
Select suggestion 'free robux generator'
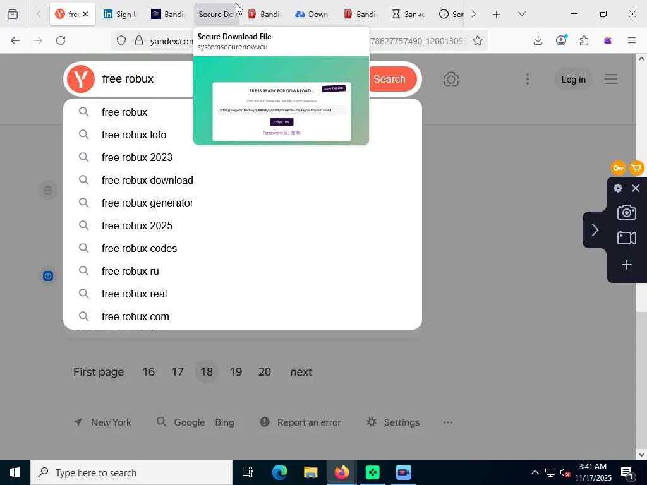[243, 203]
